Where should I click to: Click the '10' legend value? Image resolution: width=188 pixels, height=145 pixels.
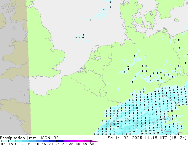tap(37, 144)
